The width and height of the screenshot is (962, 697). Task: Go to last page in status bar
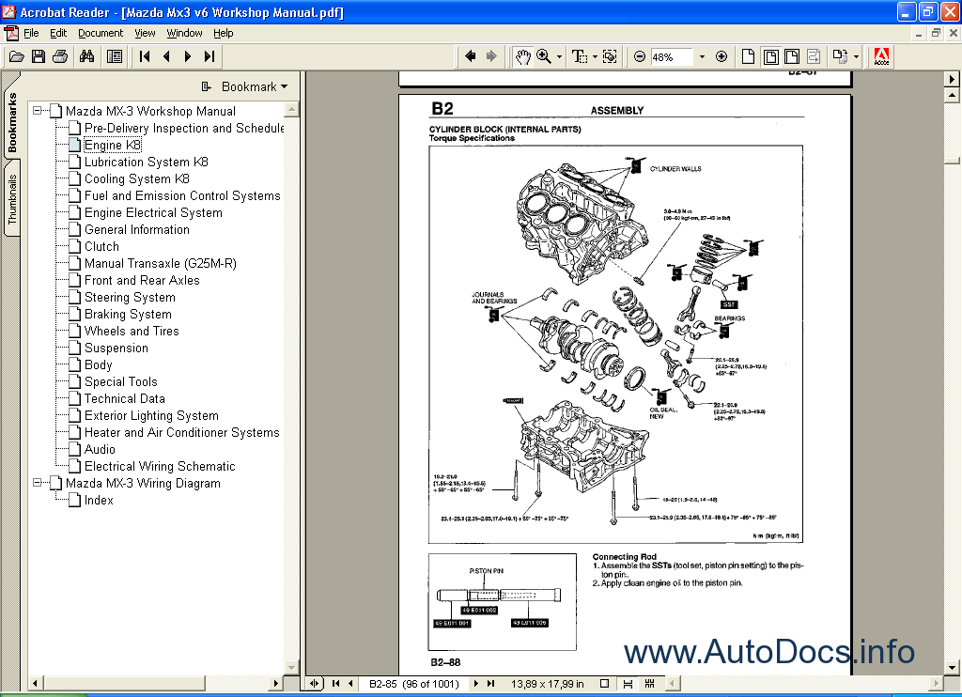[x=490, y=684]
